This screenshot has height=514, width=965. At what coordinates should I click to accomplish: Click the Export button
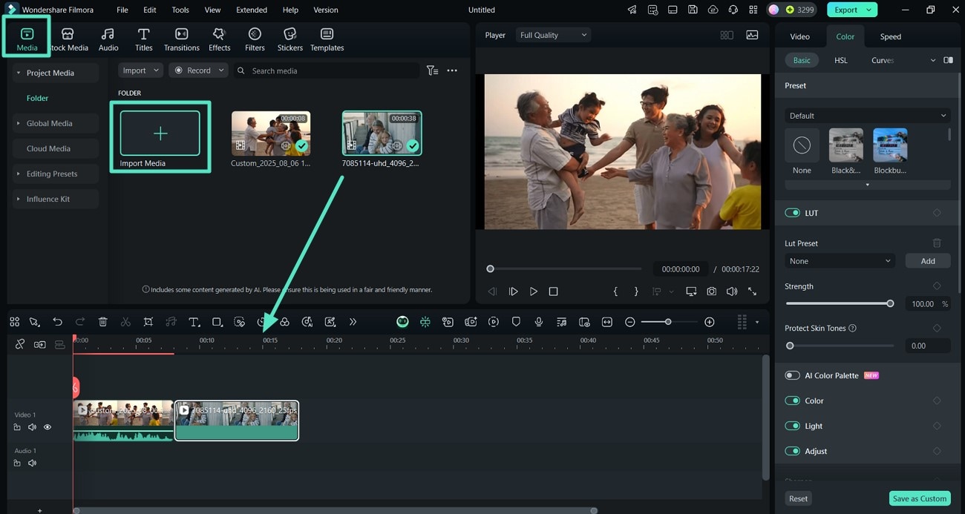851,10
